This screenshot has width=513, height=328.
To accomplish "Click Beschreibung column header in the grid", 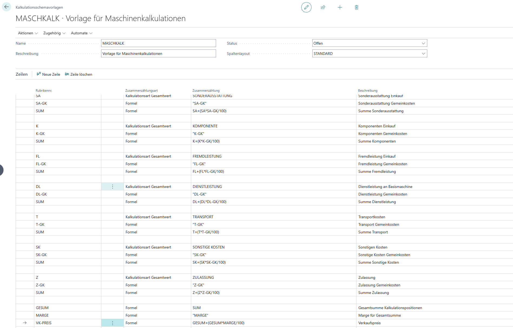I will tap(368, 91).
